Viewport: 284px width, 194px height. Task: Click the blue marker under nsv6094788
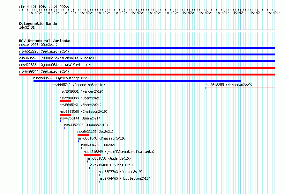coord(82,148)
